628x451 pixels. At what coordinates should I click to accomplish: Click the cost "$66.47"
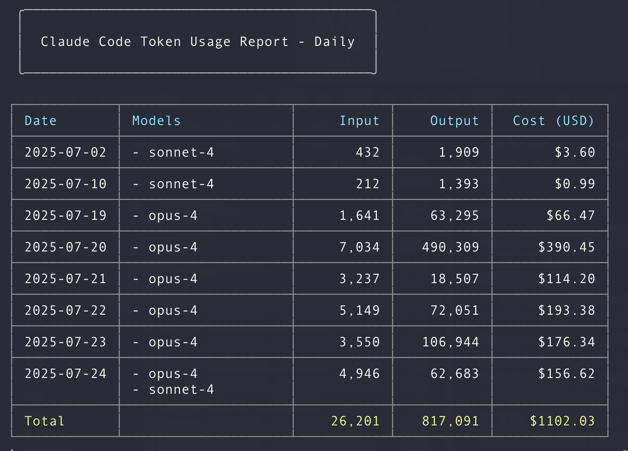(571, 215)
